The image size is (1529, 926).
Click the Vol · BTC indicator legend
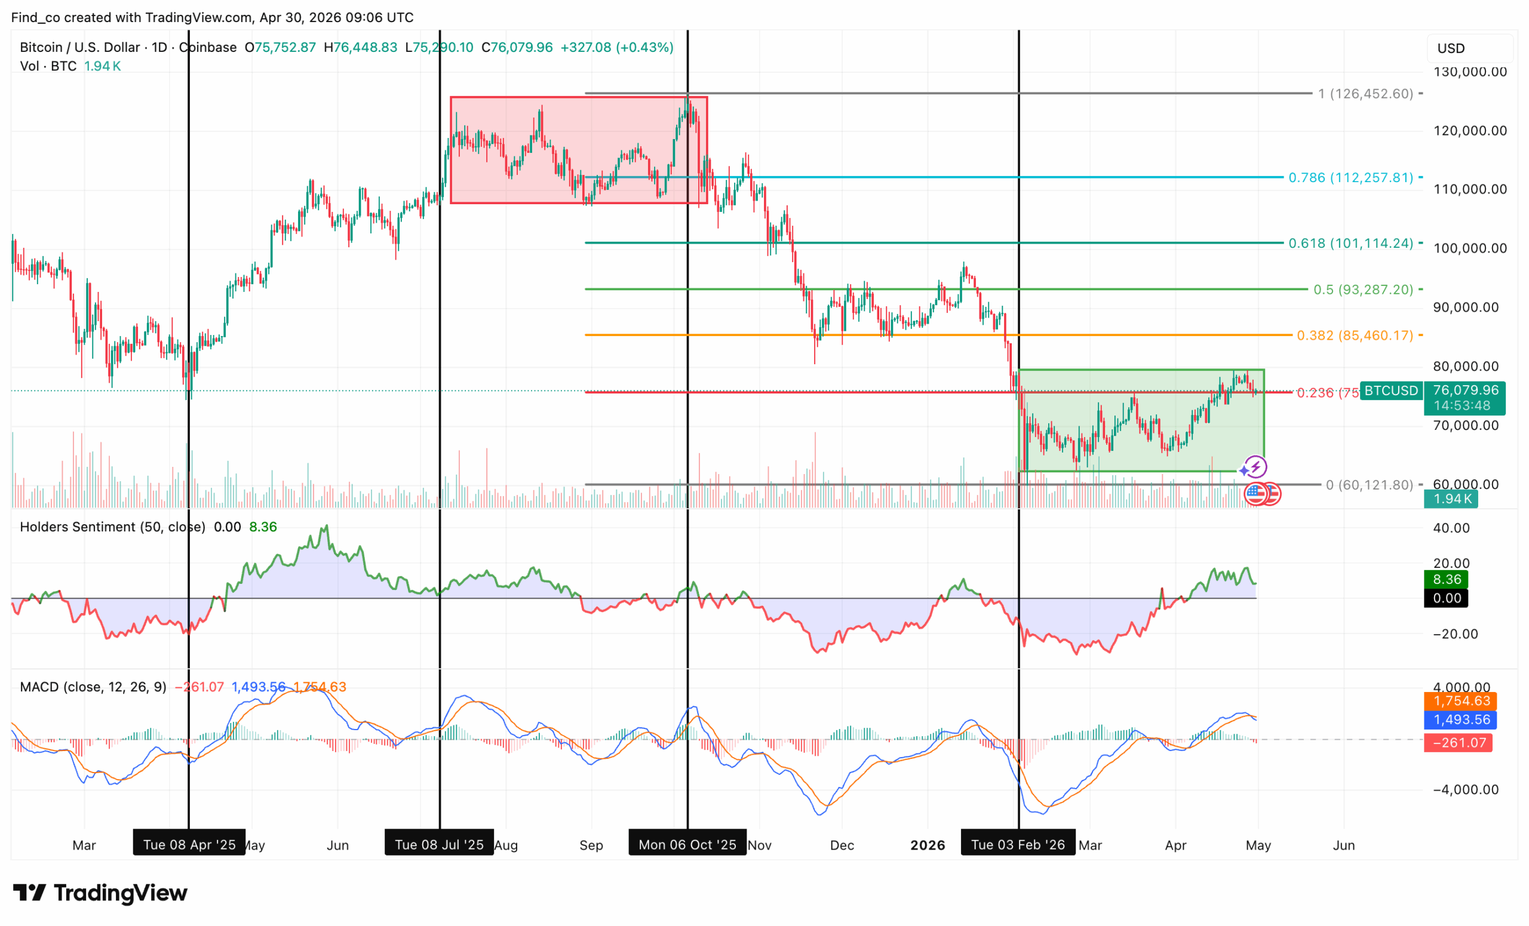[x=48, y=66]
